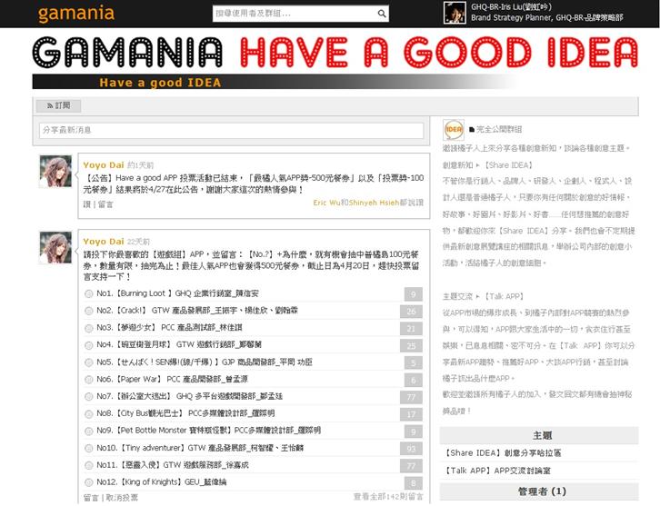Open Yoyo Dai avatar on poll post

tap(55, 247)
